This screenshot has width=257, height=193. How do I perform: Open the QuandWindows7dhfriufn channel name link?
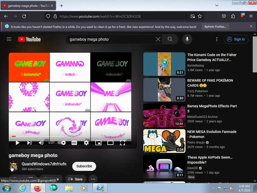point(44,164)
